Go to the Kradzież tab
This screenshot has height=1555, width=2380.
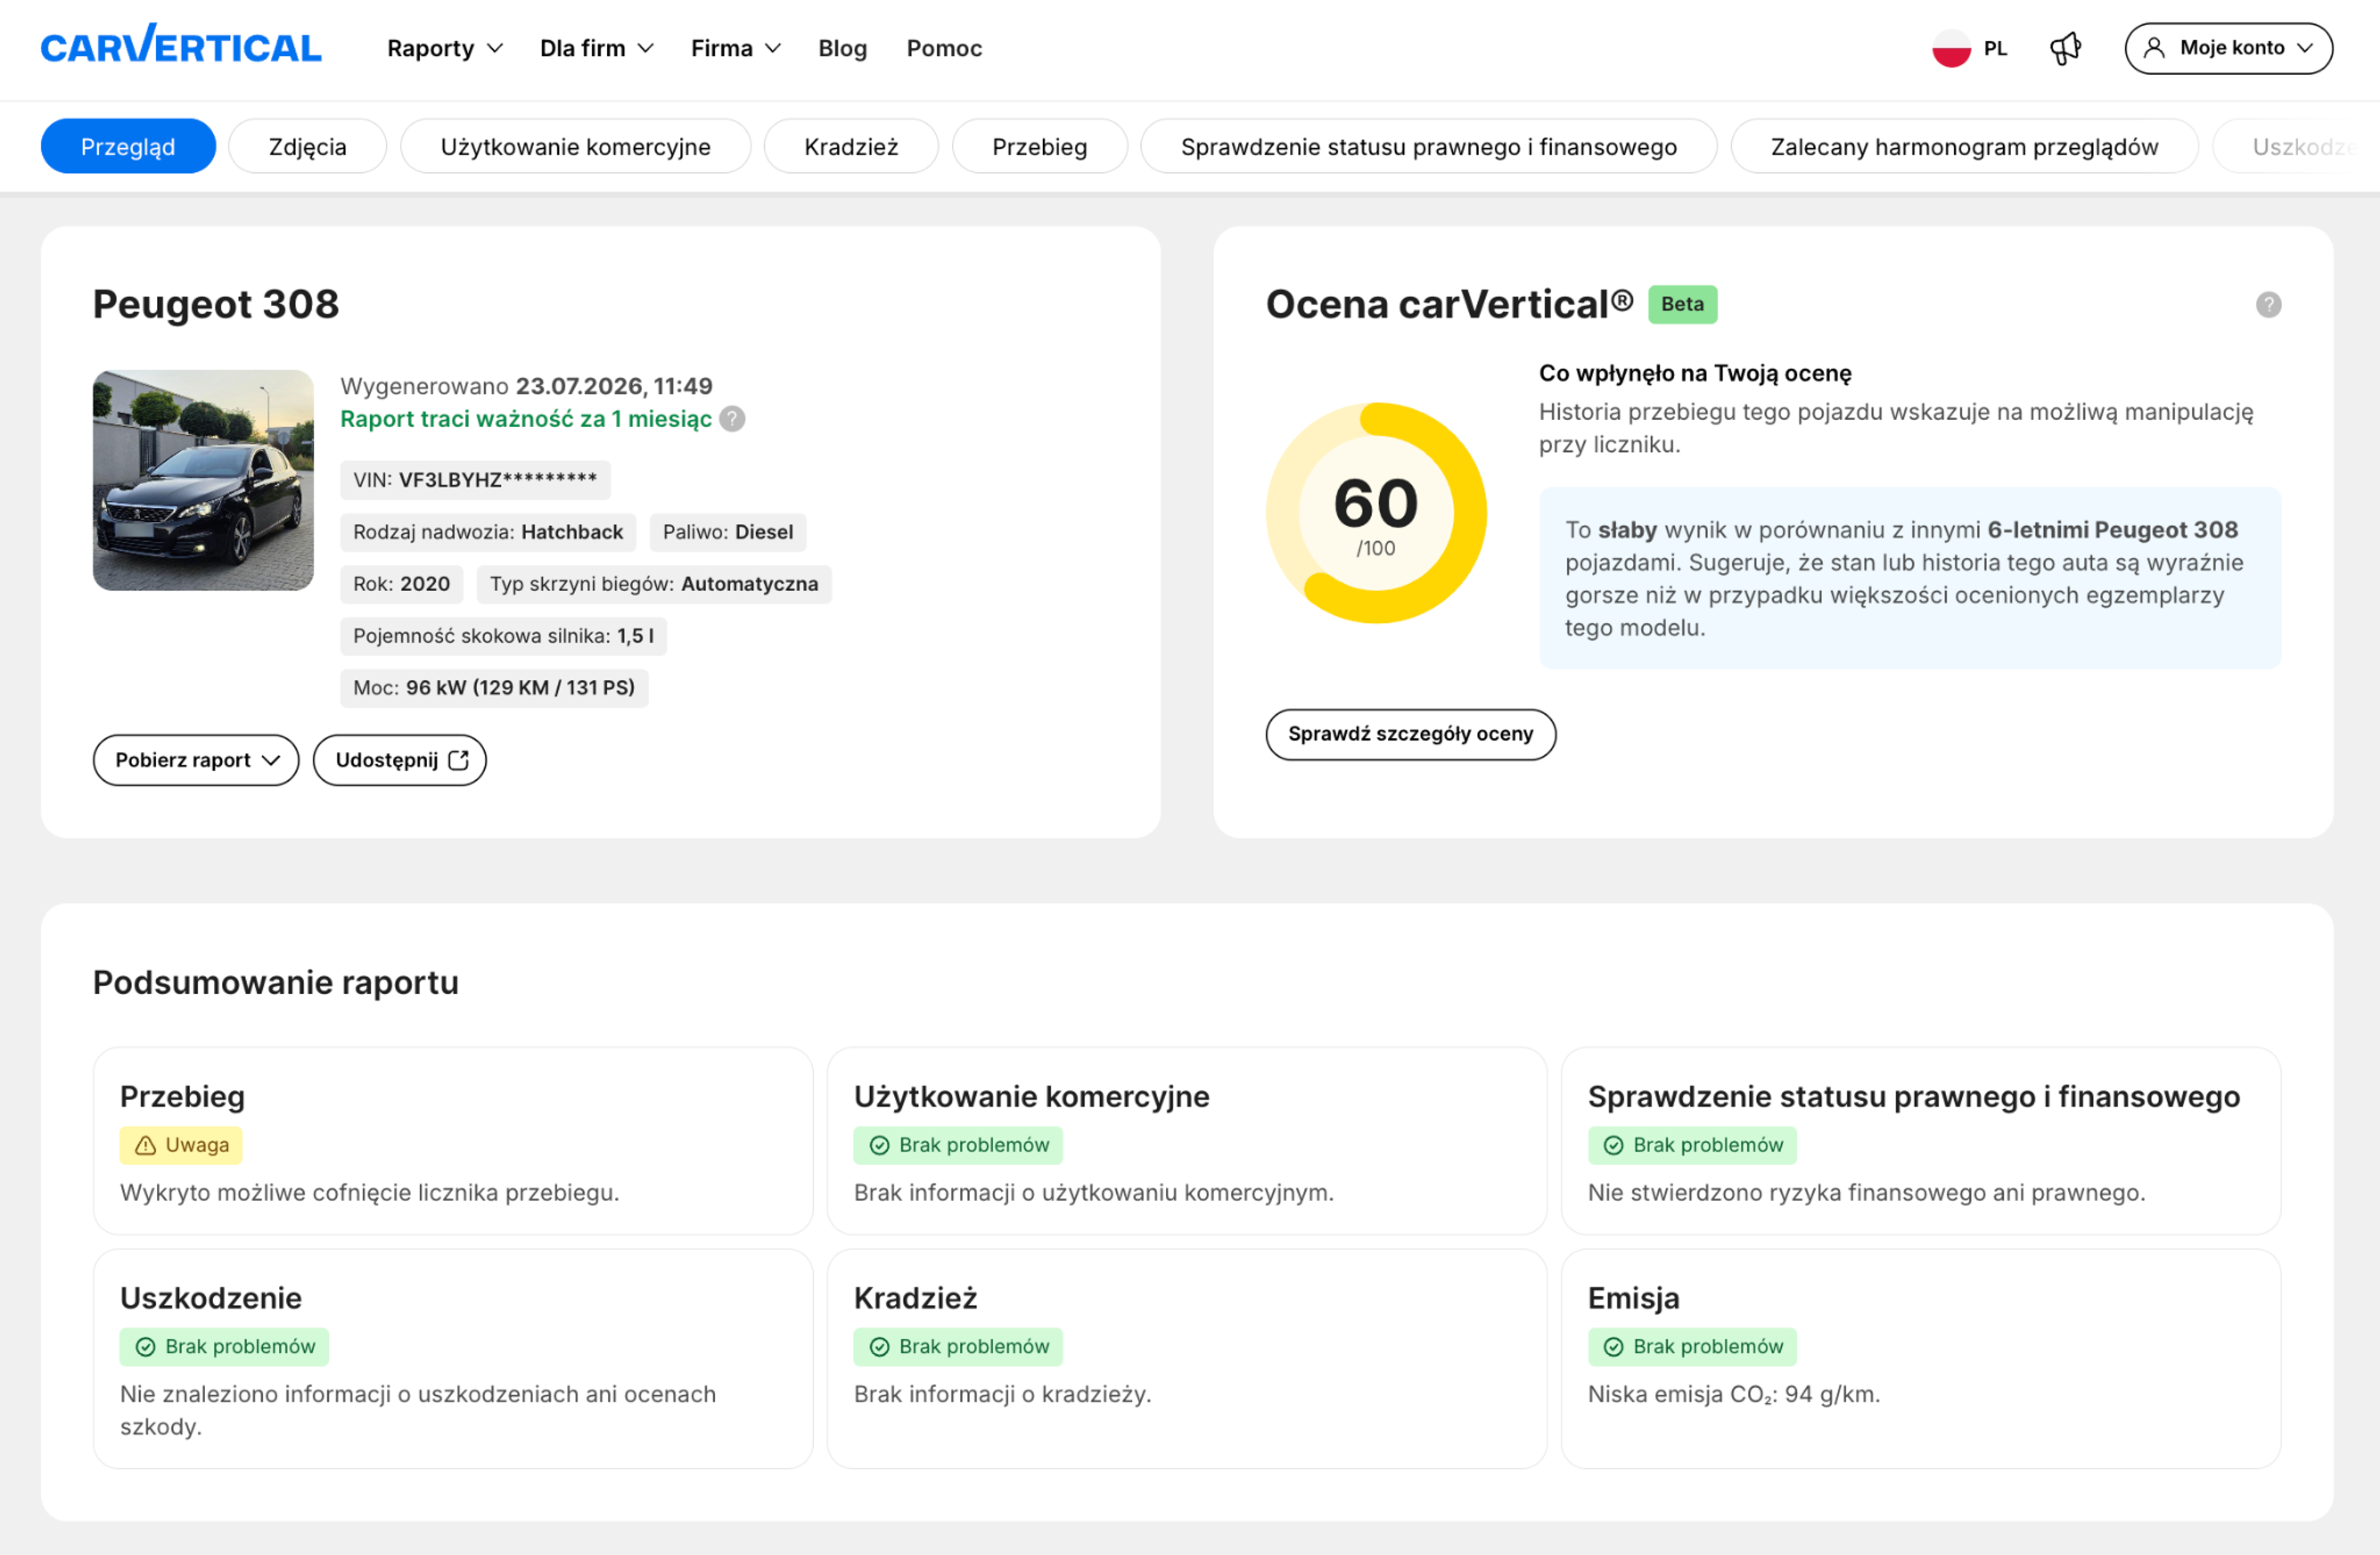[851, 146]
